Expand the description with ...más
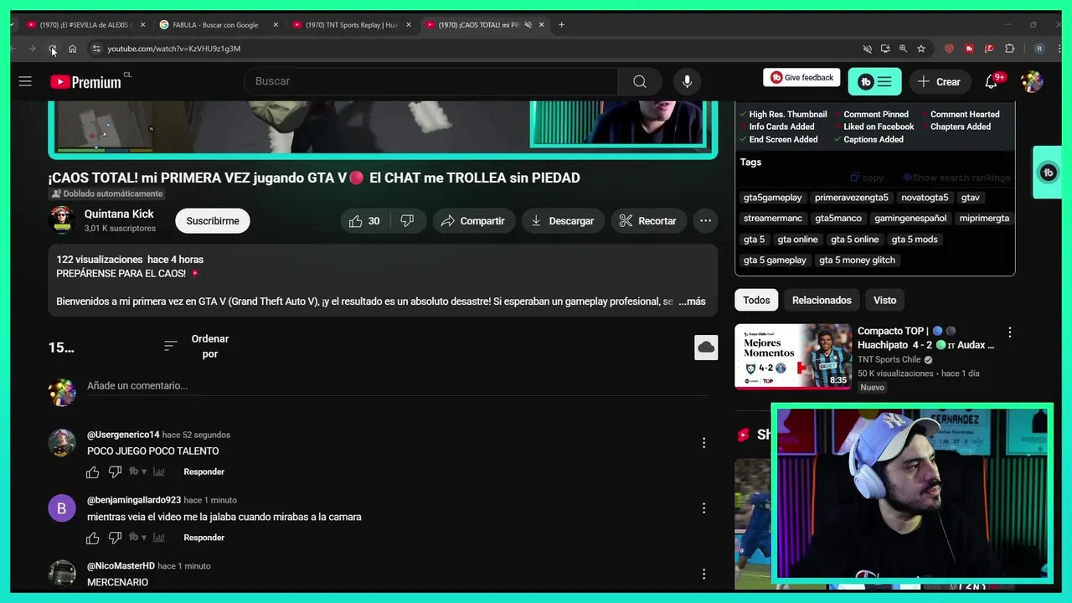 (x=692, y=301)
